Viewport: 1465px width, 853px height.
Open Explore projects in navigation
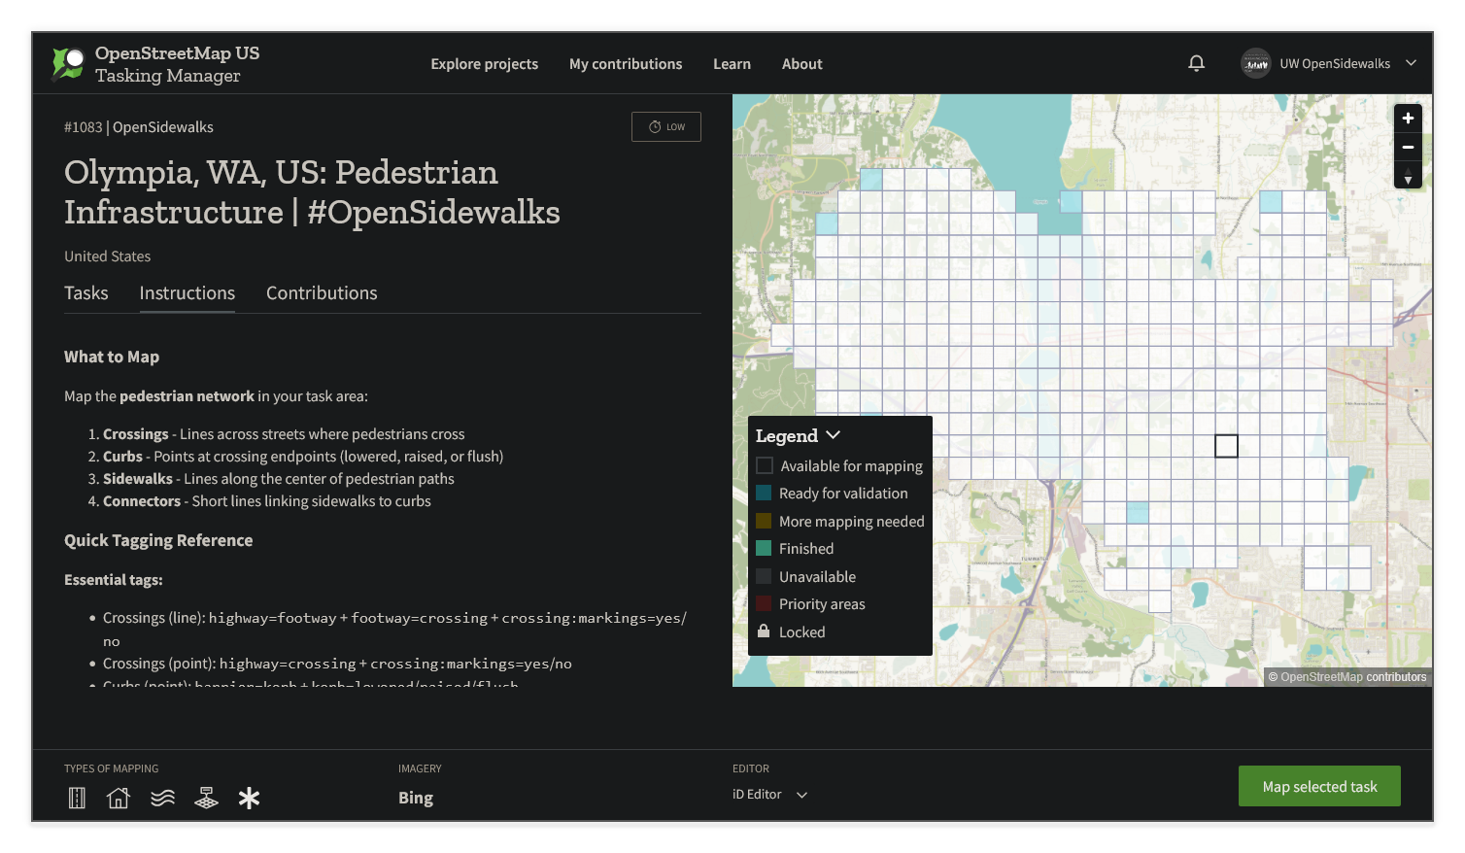pyautogui.click(x=485, y=64)
